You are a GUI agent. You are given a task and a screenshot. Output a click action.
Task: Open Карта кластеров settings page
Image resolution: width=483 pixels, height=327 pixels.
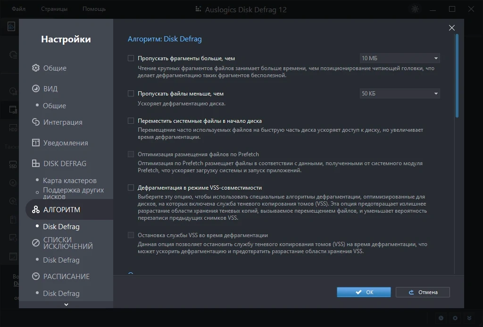pos(70,180)
